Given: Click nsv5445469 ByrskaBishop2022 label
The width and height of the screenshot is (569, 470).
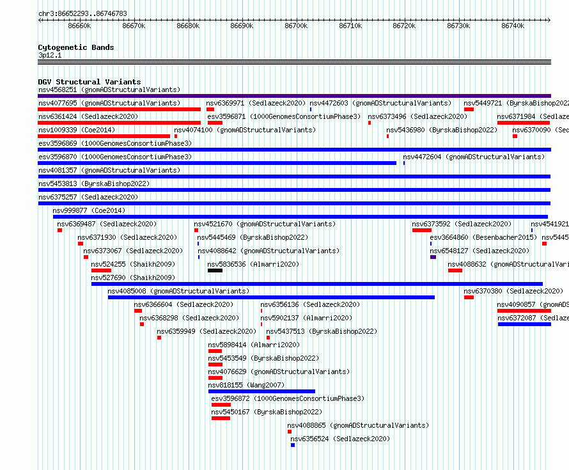Looking at the screenshot, I should pyautogui.click(x=253, y=237).
